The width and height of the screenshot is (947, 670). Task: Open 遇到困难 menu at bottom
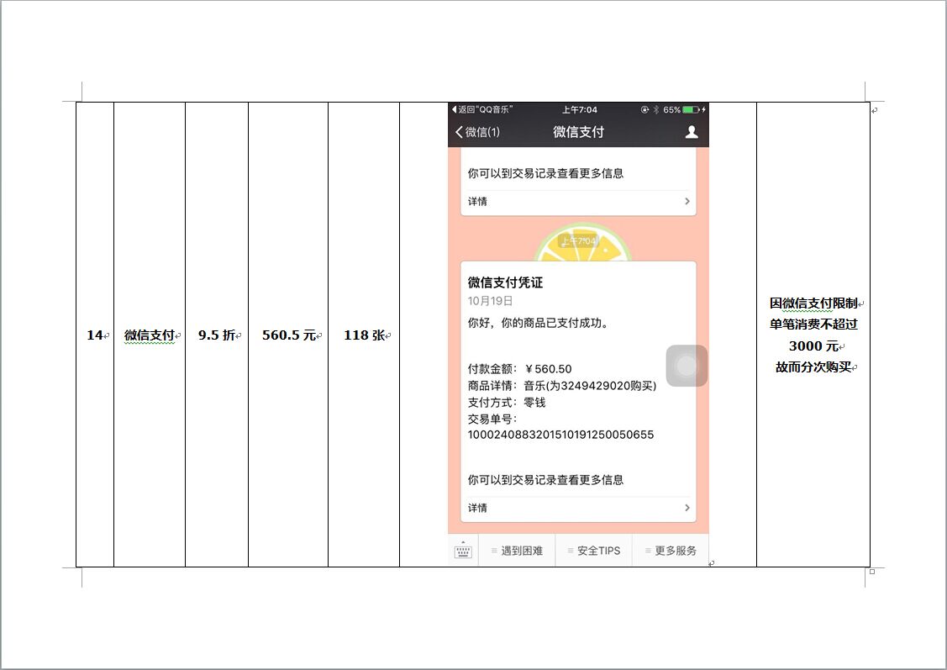[517, 551]
